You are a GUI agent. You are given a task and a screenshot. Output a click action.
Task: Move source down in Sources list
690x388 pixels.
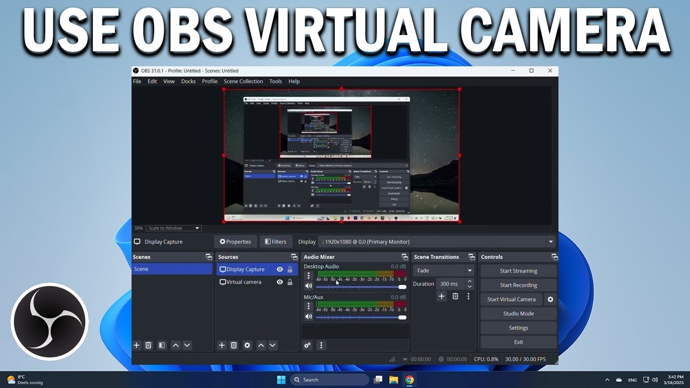pos(273,345)
